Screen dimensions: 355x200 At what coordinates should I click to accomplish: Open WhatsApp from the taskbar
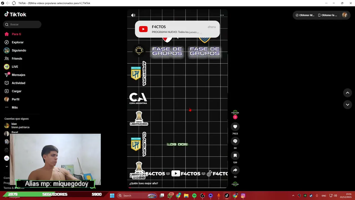click(170, 196)
